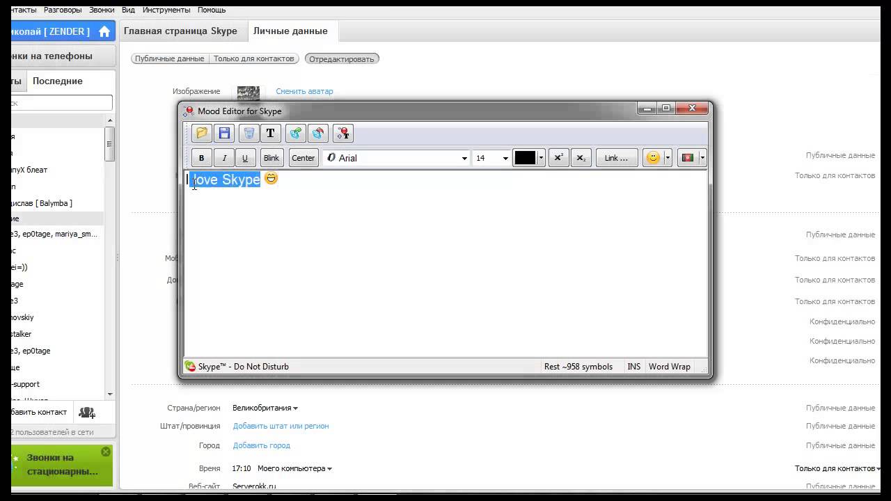Open the Великобритания country dropdown

[265, 408]
